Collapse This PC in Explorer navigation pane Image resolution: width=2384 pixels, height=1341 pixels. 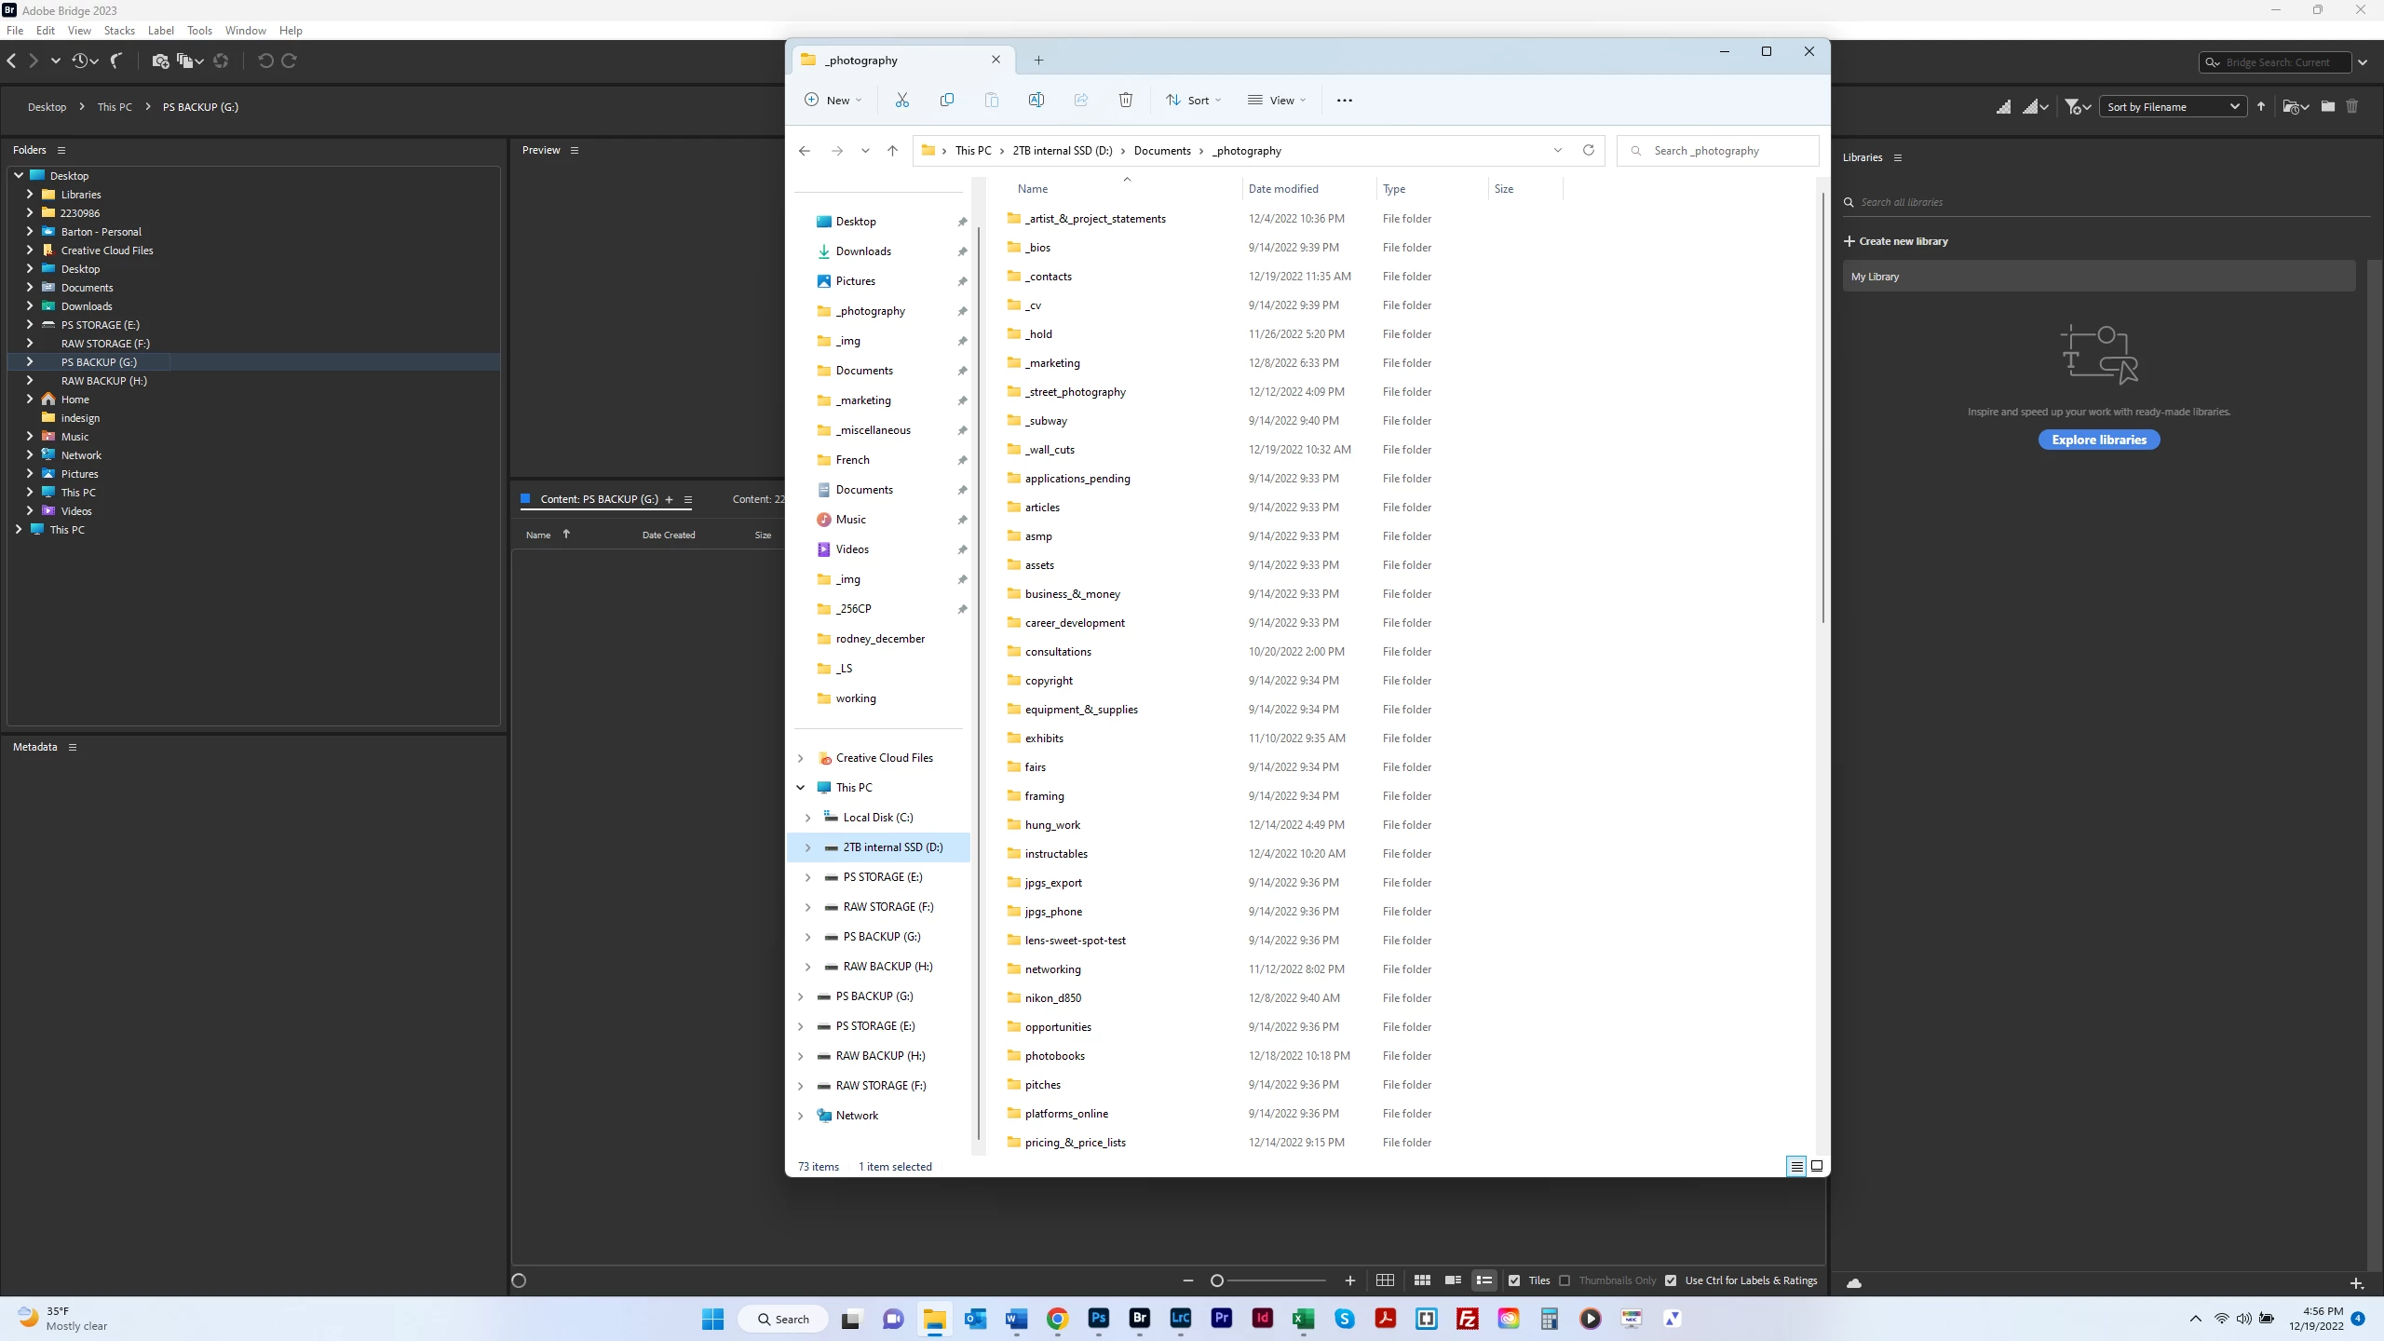click(x=800, y=788)
